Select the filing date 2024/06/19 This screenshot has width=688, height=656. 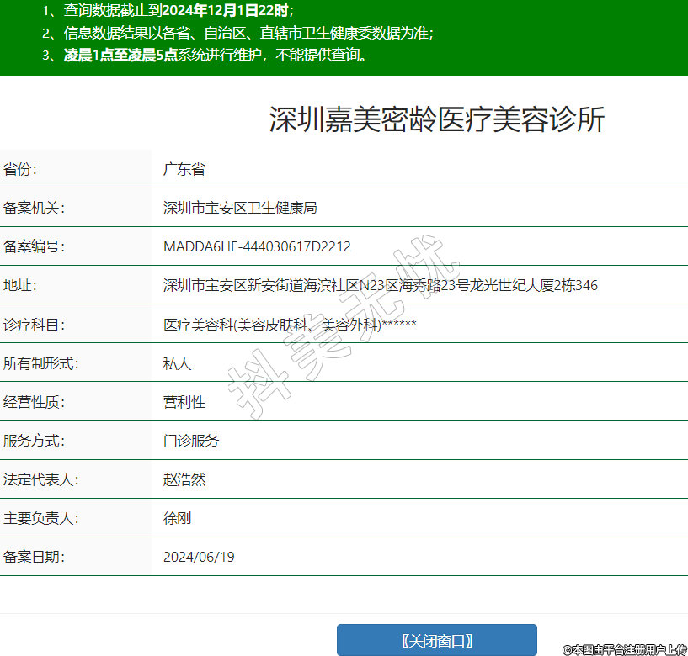click(x=199, y=557)
